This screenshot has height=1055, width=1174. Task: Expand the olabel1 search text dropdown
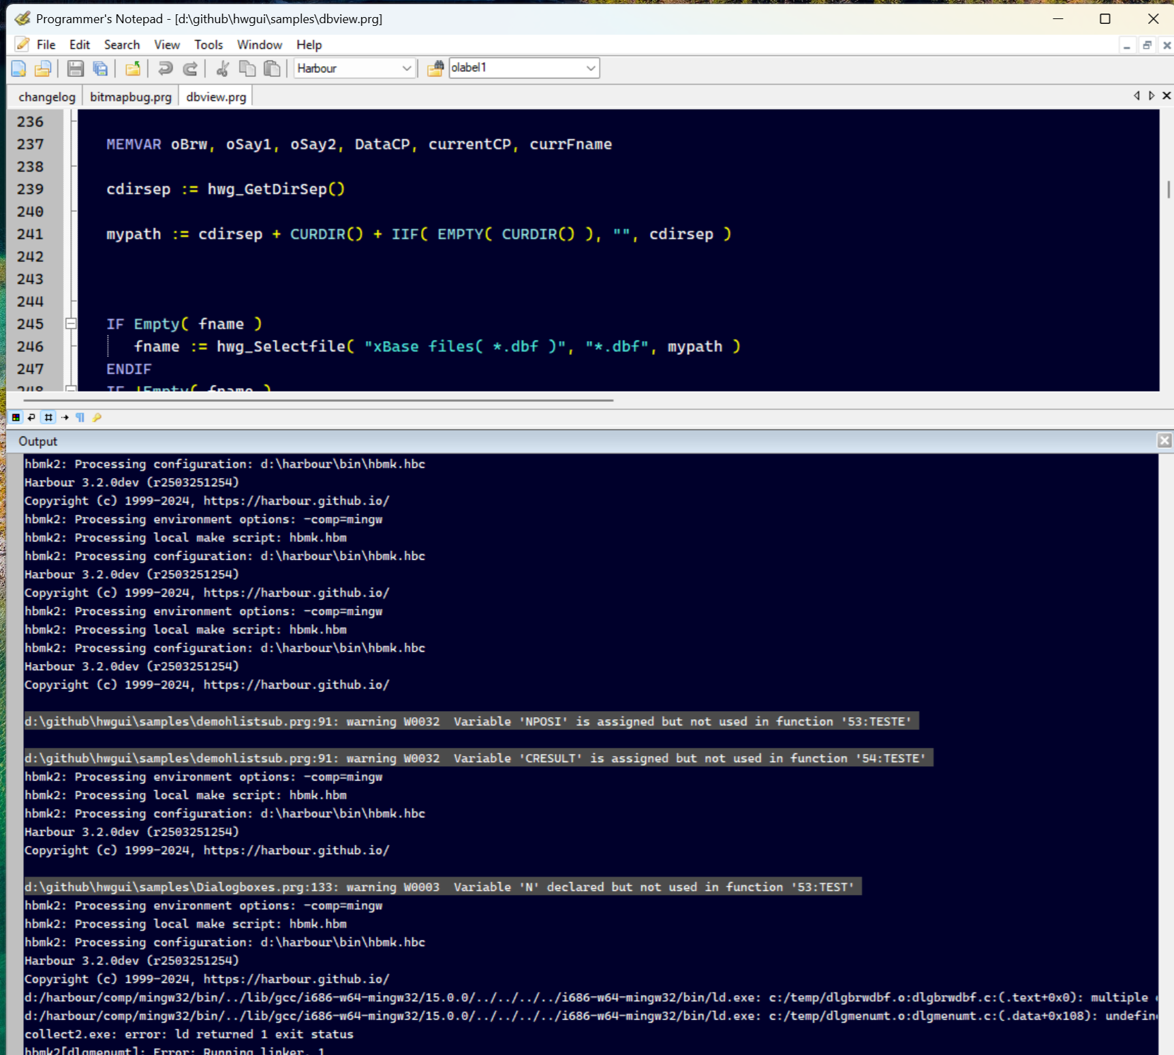click(590, 68)
